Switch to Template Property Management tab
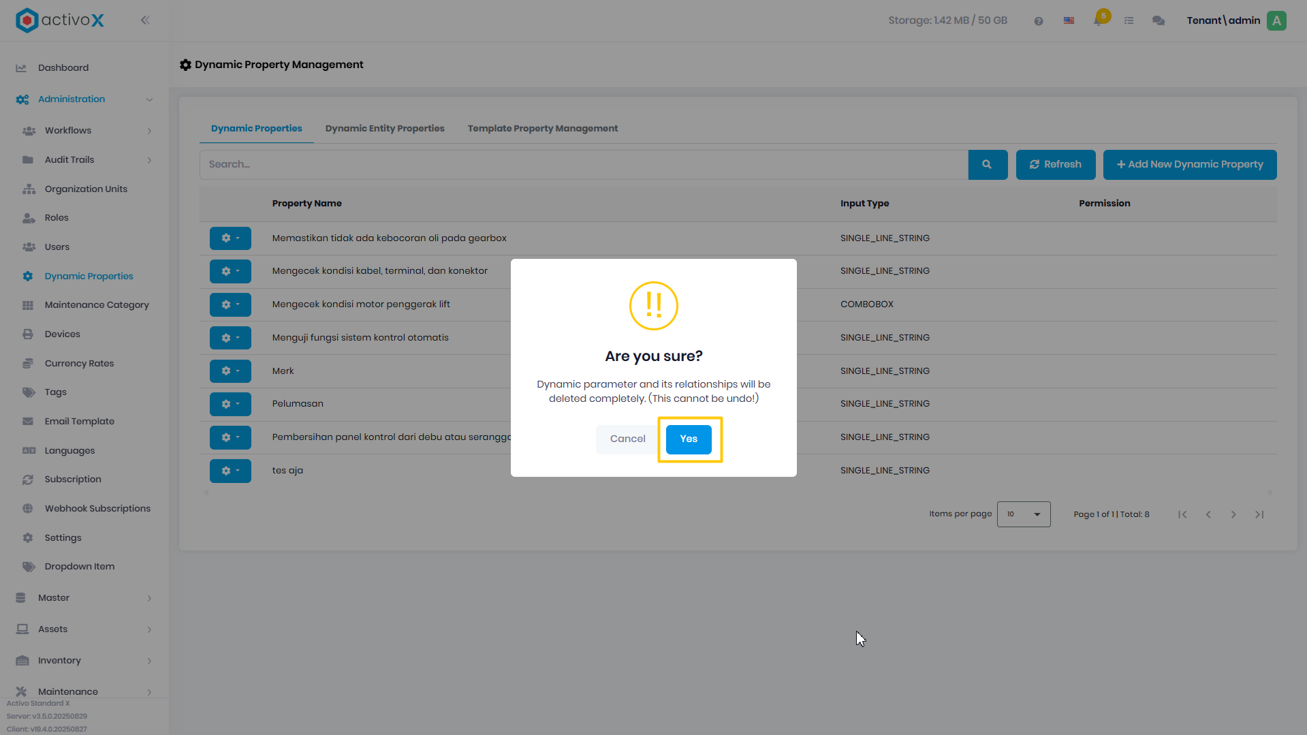Screen dimensions: 1307x735 [x=542, y=129]
